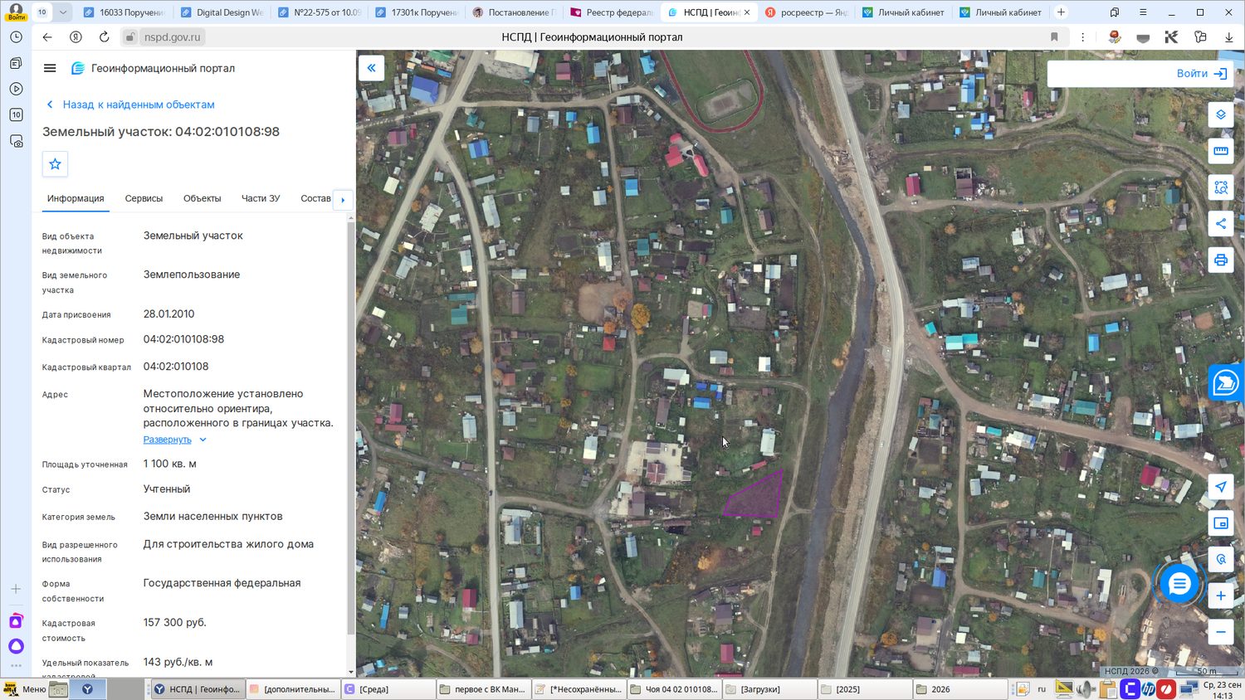Zoom out the map with minus
The width and height of the screenshot is (1245, 700).
click(x=1220, y=632)
